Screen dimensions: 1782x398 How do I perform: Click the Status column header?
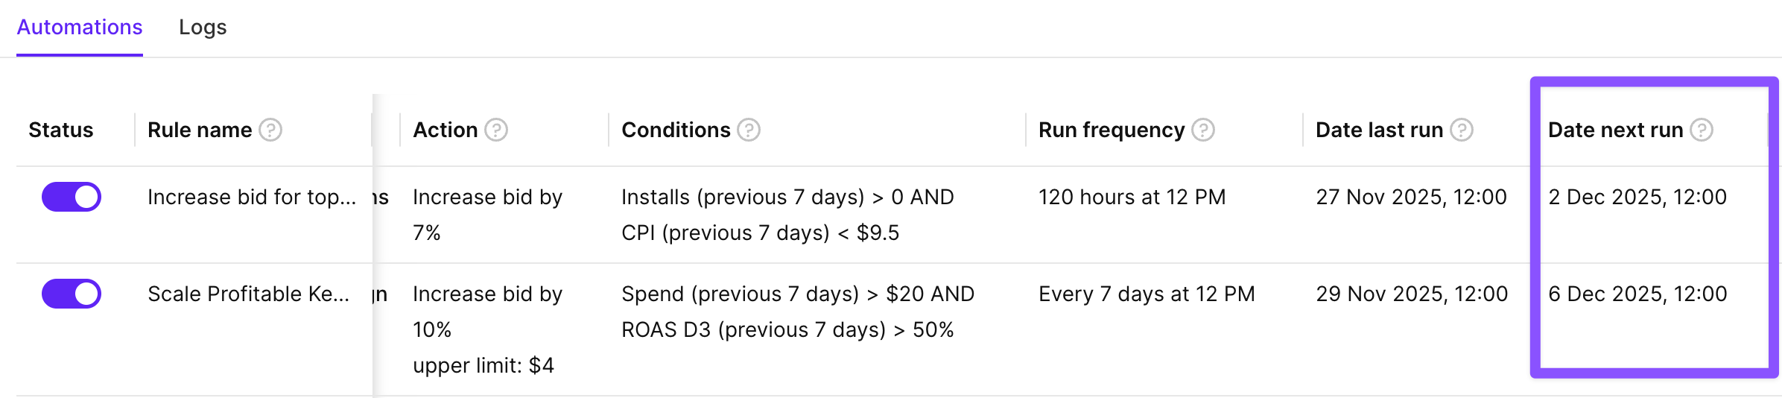(x=61, y=130)
